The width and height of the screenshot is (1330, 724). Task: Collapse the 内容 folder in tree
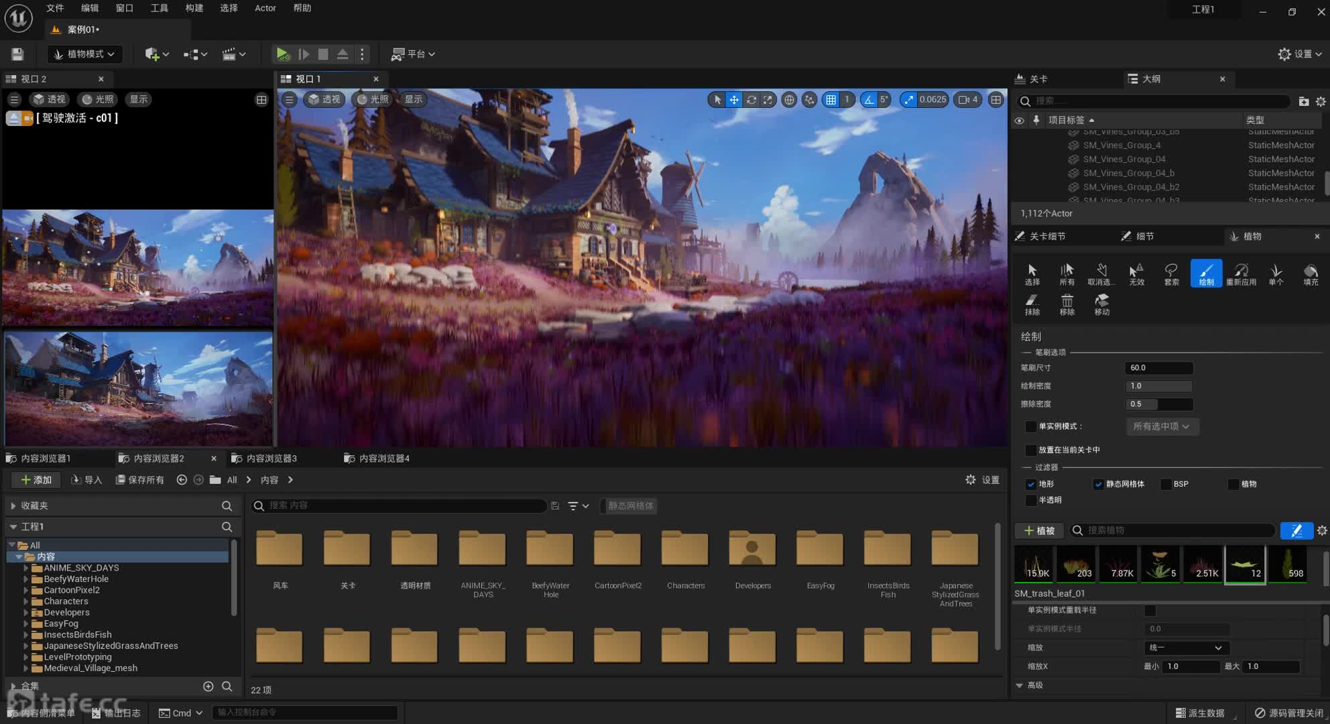pos(19,557)
